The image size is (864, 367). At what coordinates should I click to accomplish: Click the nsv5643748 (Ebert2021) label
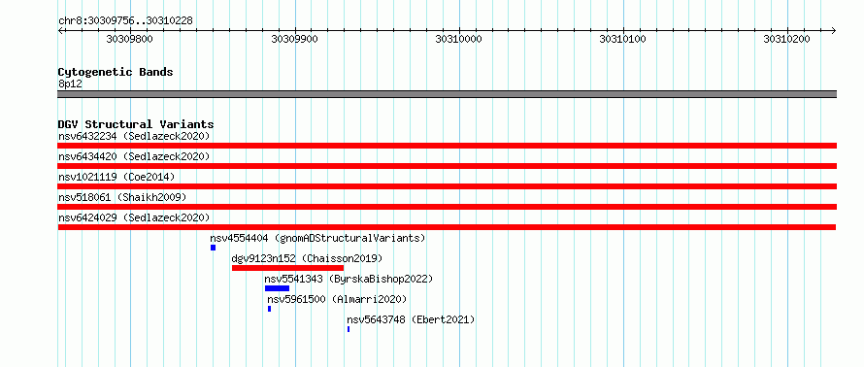[x=411, y=319]
